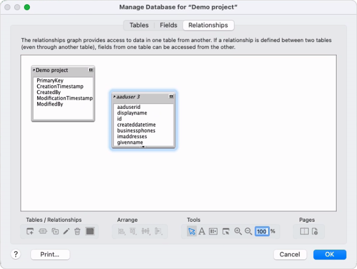The width and height of the screenshot is (357, 269).
Task: Switch to the Fields tab
Action: 169,25
